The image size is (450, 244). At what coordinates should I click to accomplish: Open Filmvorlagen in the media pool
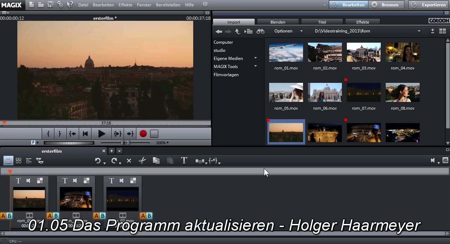tap(226, 75)
